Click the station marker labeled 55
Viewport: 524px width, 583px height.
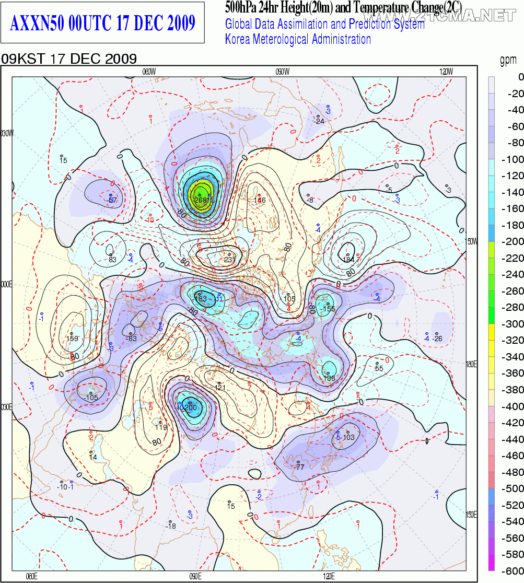(378, 364)
